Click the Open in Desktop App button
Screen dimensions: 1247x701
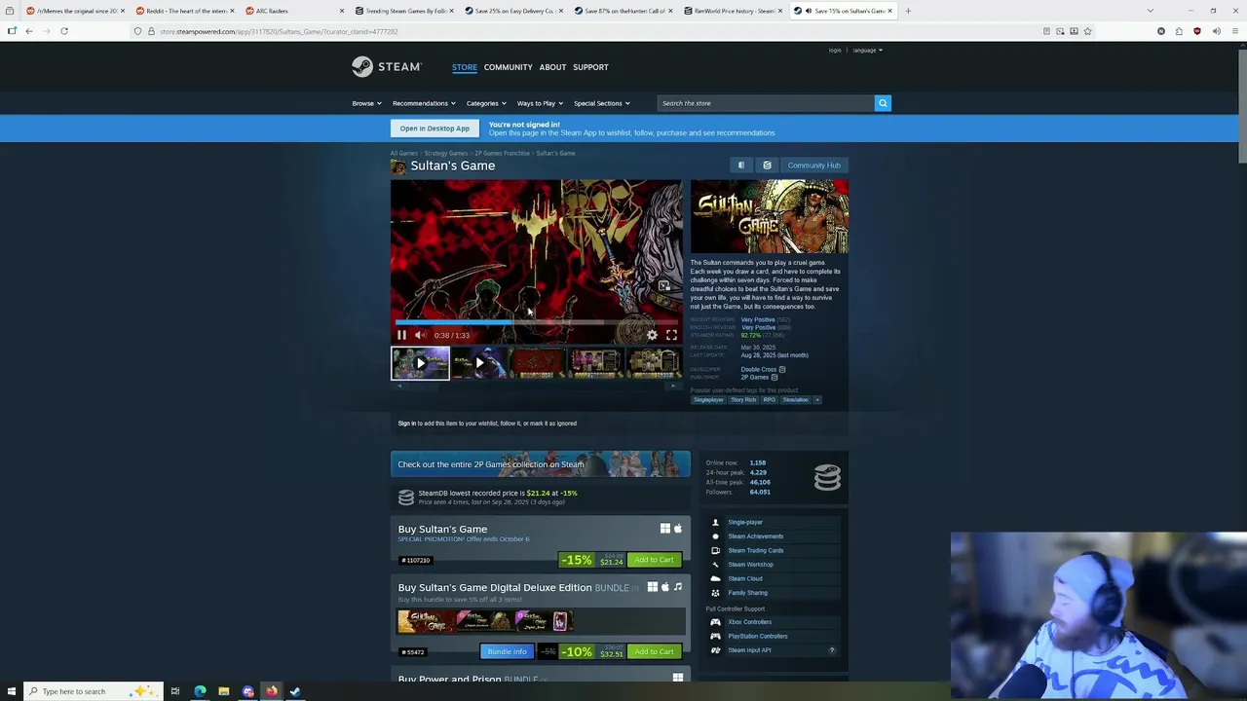(435, 129)
